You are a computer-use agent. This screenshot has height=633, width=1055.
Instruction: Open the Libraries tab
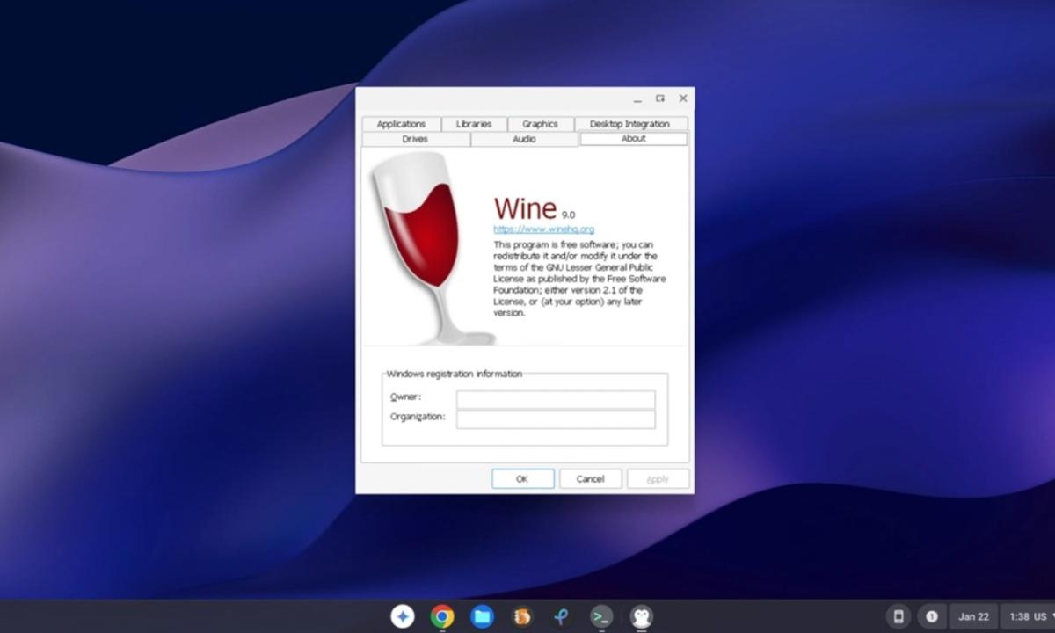point(473,124)
